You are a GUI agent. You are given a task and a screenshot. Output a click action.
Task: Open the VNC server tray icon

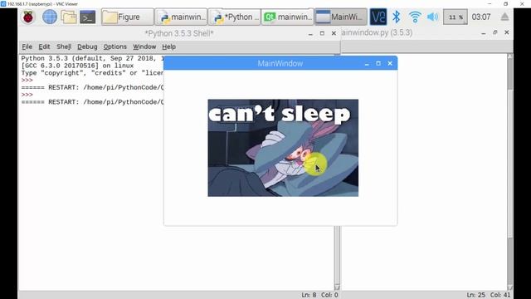(x=378, y=17)
